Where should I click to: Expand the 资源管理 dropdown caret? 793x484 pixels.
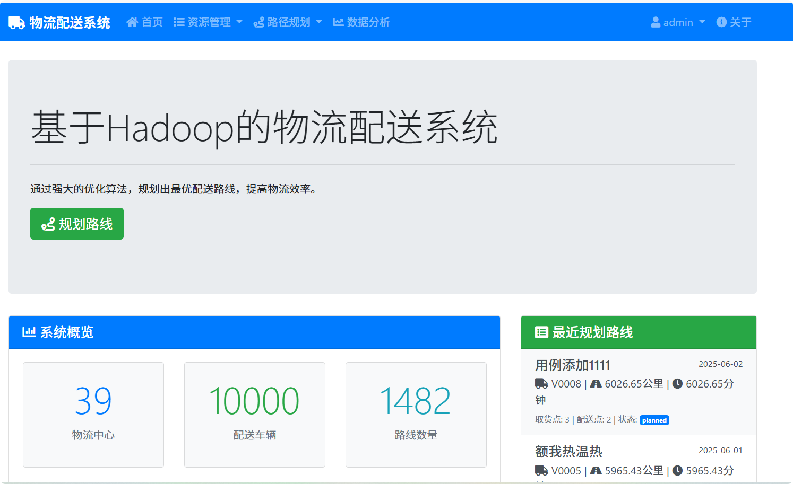239,22
